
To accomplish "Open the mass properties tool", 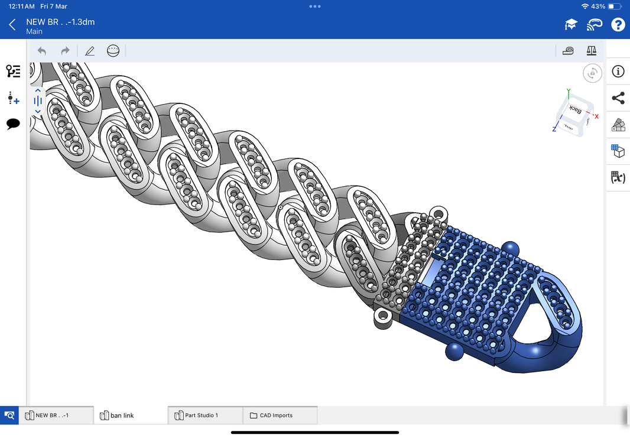I will click(591, 51).
